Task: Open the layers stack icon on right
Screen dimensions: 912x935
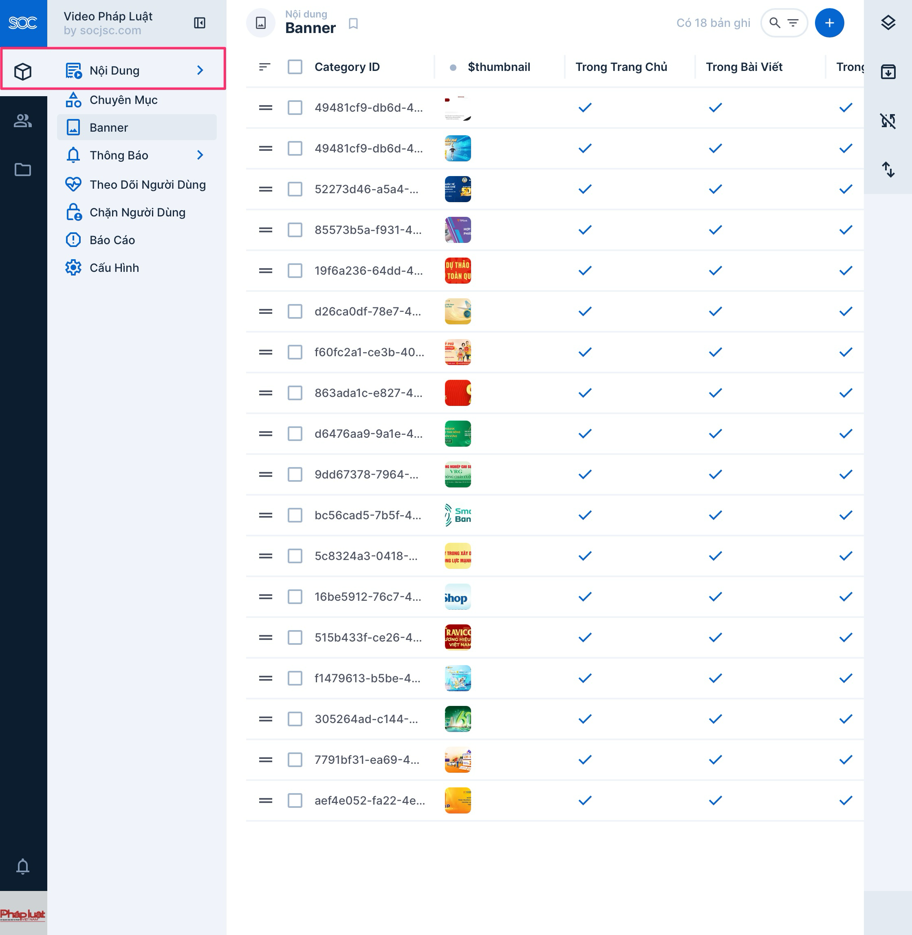Action: pyautogui.click(x=888, y=23)
